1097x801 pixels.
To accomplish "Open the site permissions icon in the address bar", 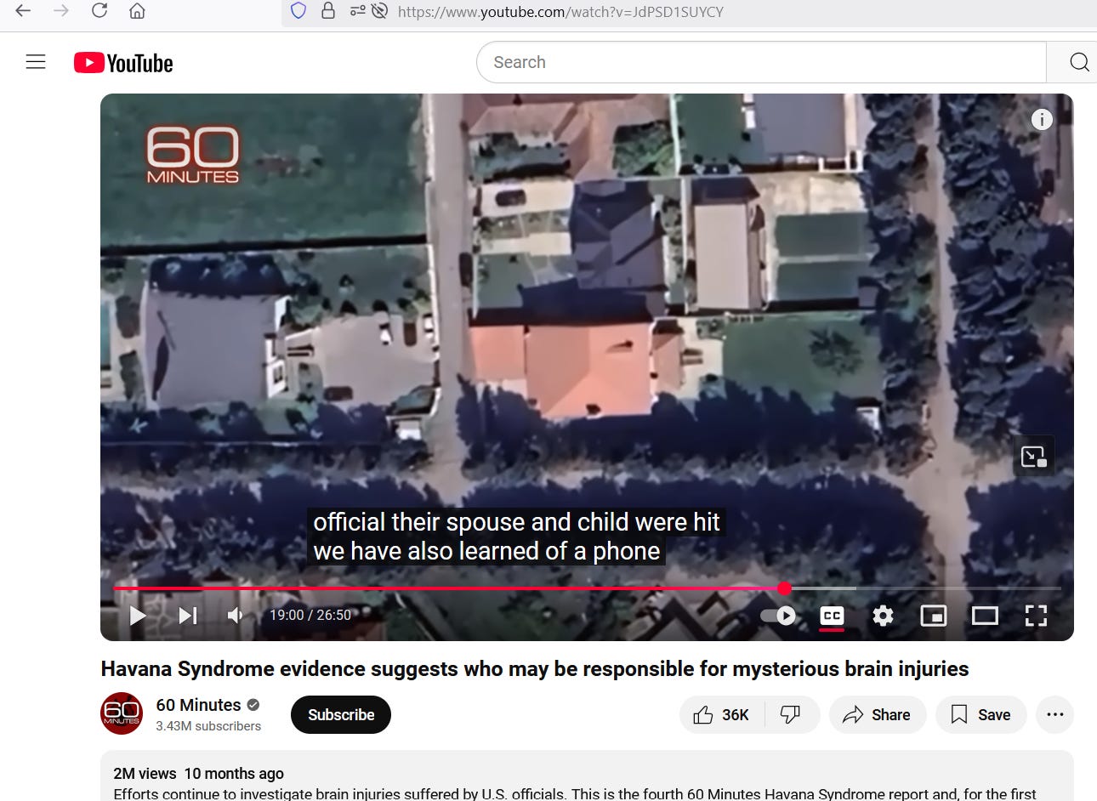I will click(357, 11).
